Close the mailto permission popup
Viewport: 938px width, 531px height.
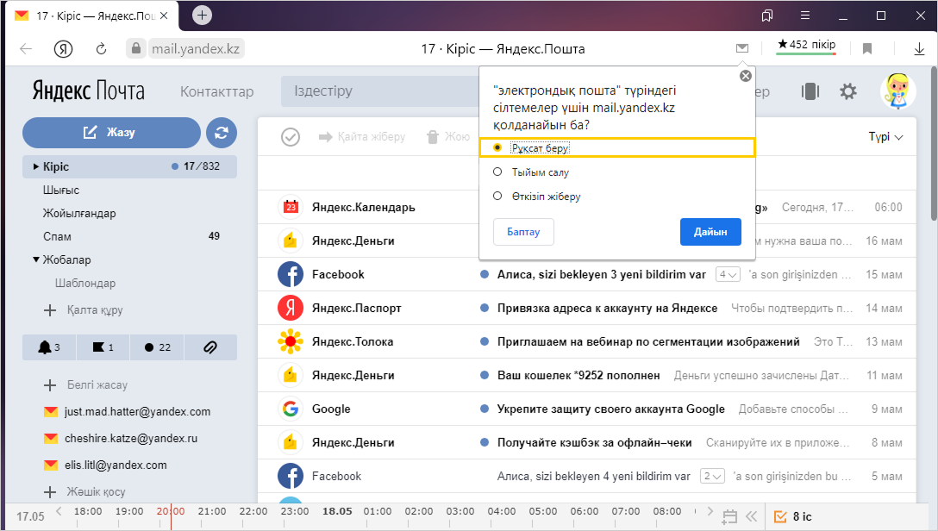746,76
